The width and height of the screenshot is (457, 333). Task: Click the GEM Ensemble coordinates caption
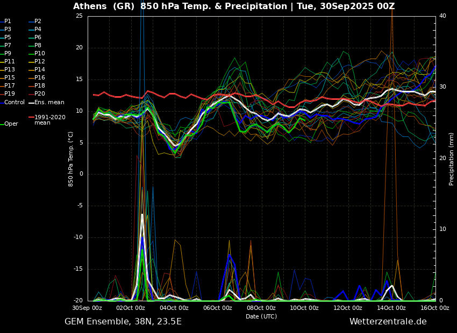123,322
